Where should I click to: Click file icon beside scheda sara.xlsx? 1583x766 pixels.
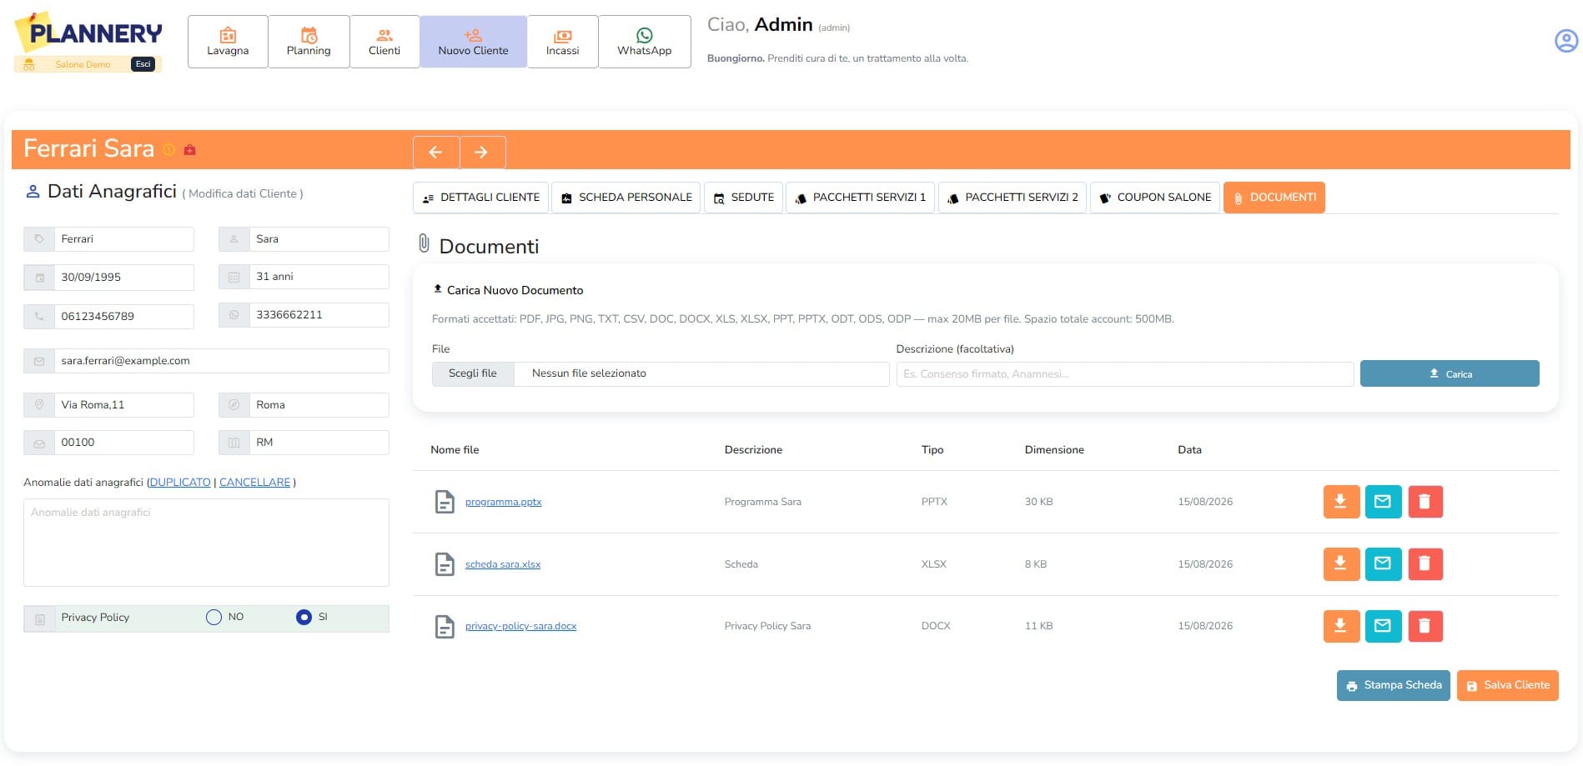[445, 564]
